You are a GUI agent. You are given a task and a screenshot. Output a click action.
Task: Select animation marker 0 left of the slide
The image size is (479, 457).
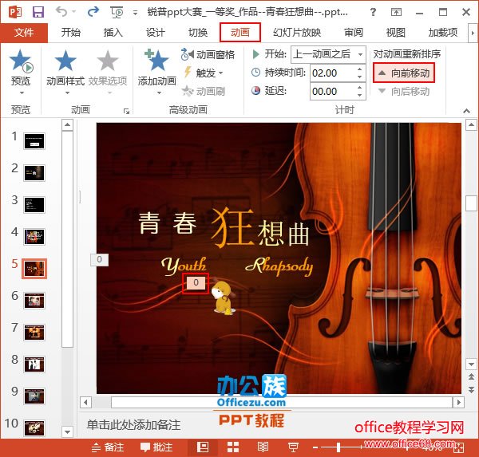tap(99, 260)
